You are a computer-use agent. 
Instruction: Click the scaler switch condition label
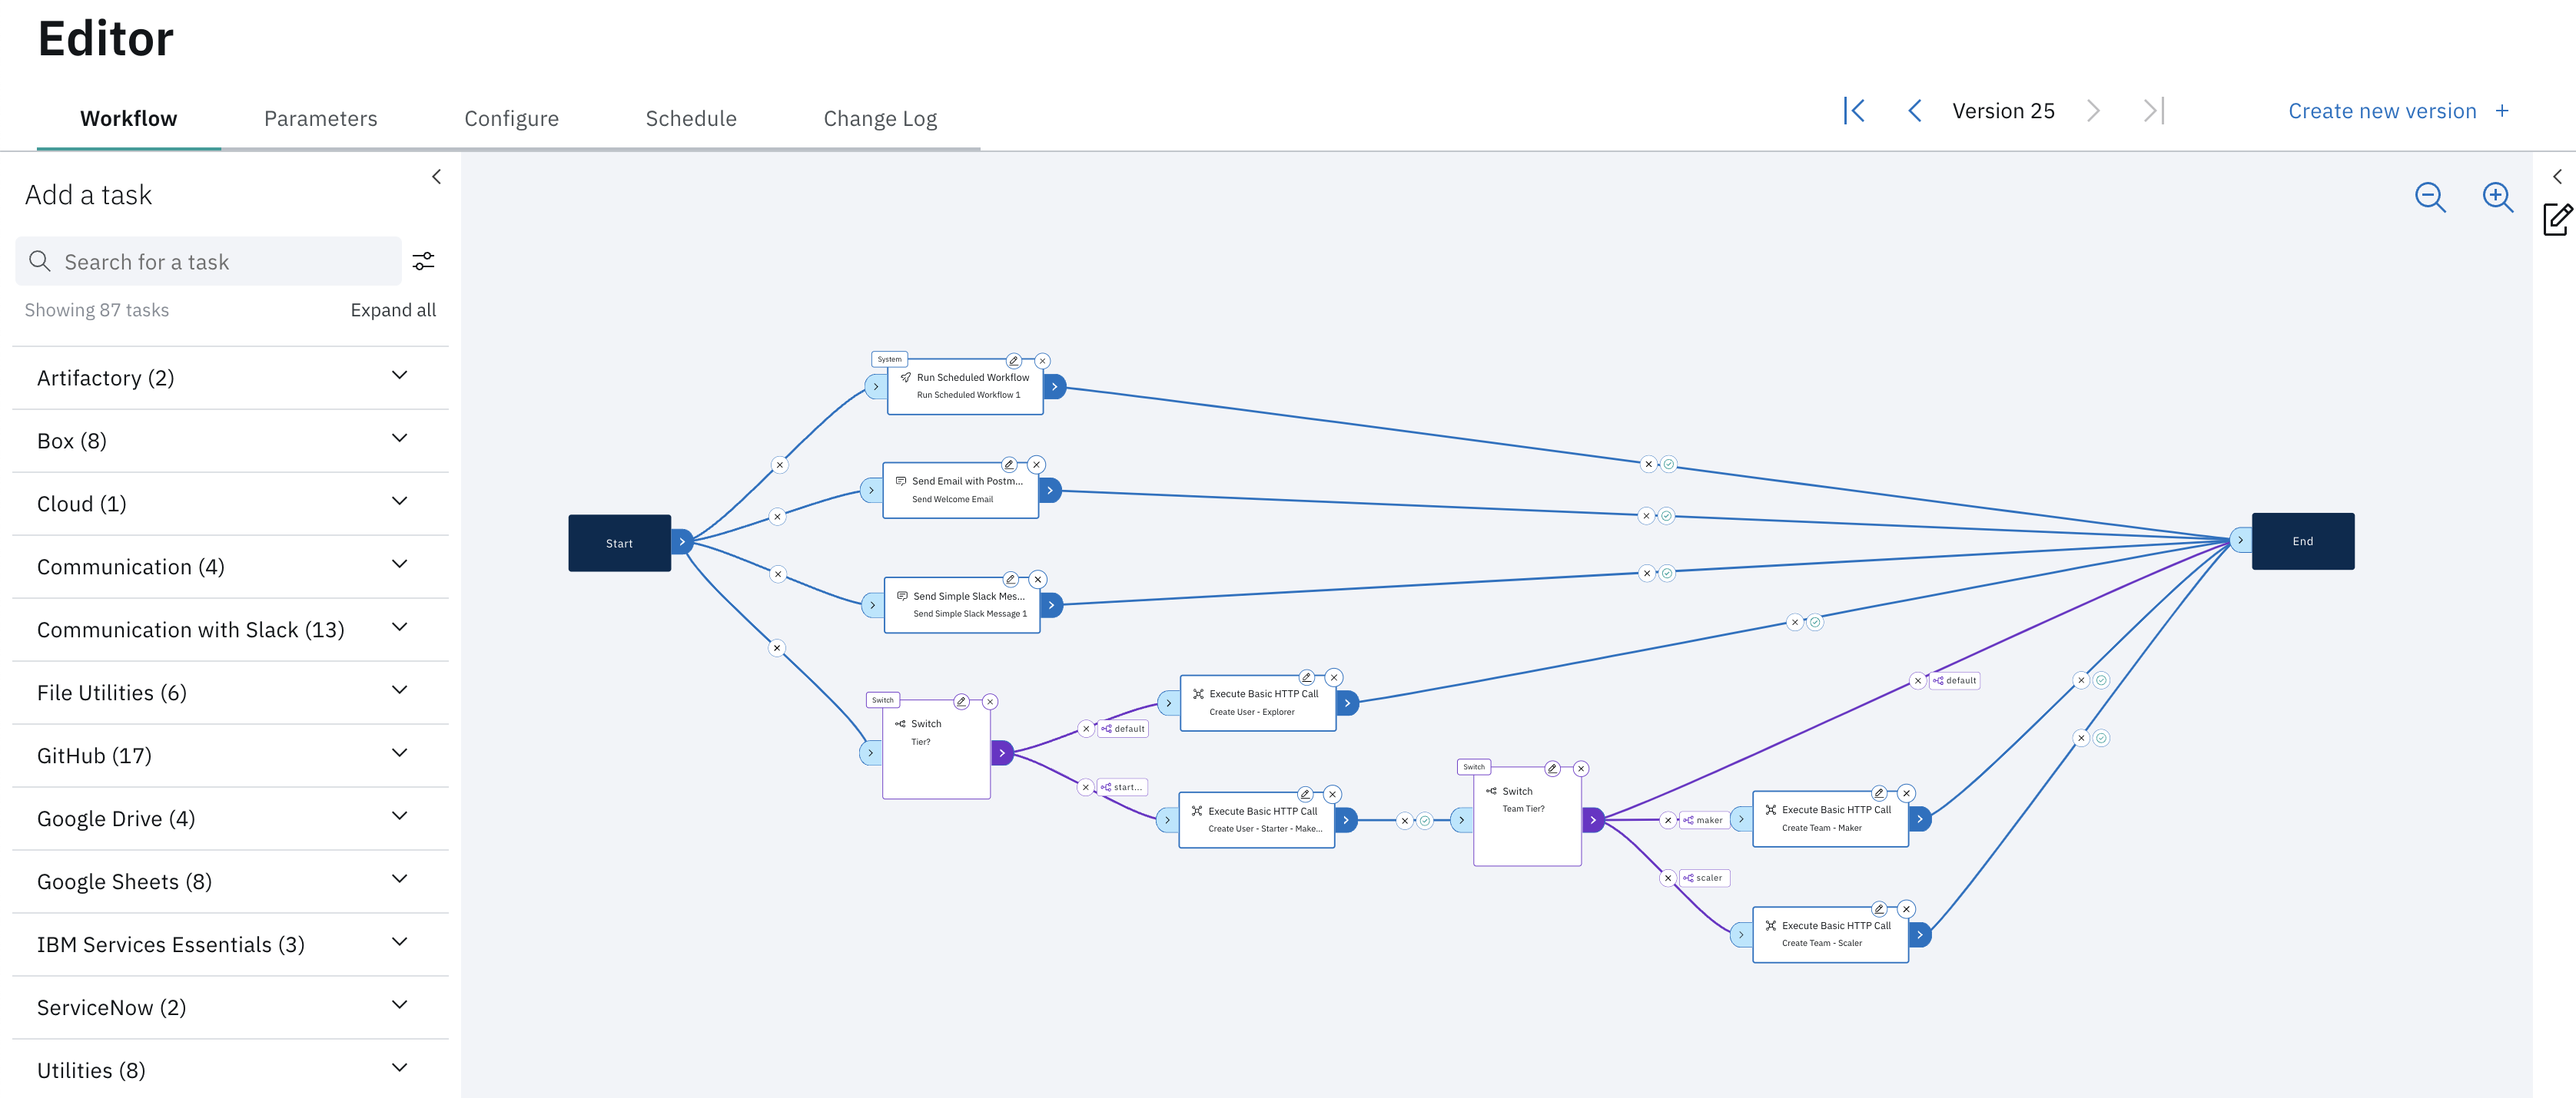coord(1704,878)
